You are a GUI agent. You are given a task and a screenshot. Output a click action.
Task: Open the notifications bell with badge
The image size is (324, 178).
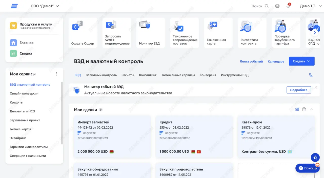point(288,6)
